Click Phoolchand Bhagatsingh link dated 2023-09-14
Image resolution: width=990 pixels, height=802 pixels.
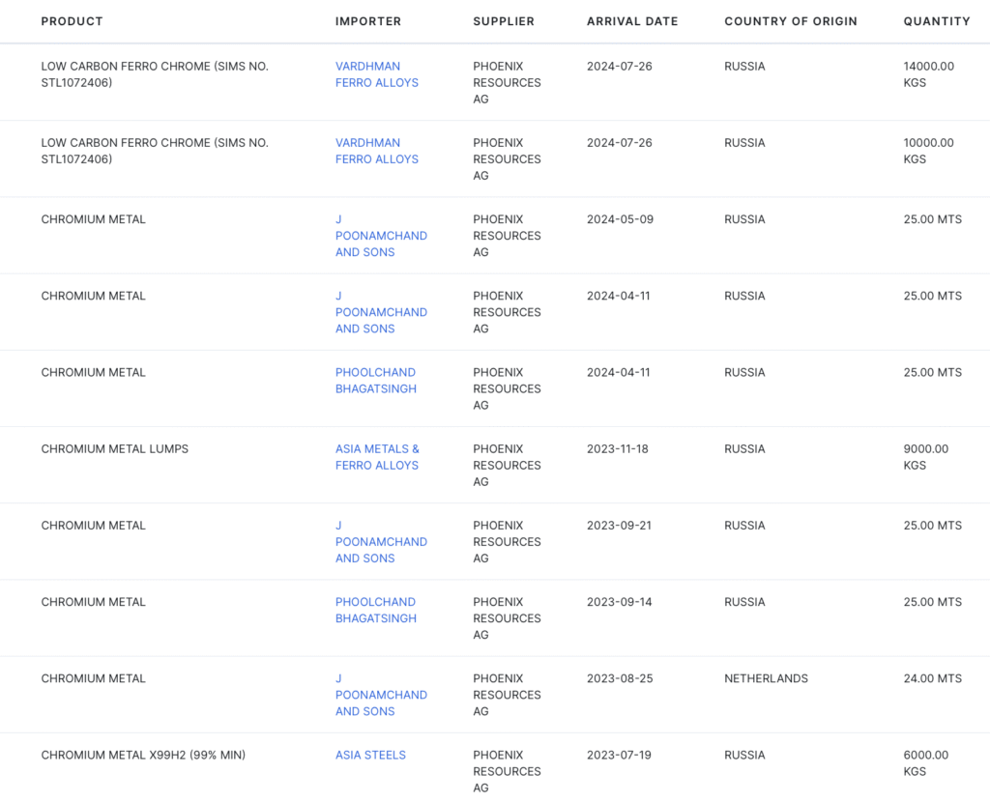375,610
